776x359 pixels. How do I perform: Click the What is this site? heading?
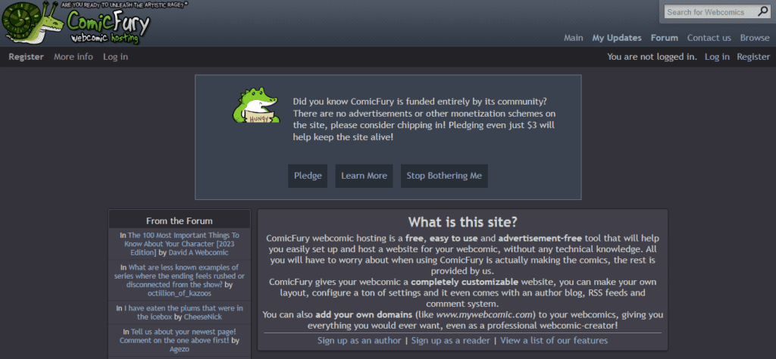[463, 221]
